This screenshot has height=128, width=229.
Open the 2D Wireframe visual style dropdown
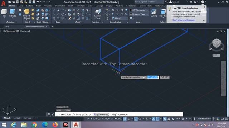[139, 10]
